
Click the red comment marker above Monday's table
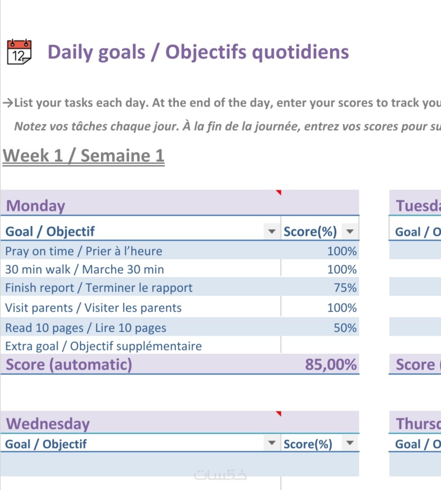[x=279, y=193]
